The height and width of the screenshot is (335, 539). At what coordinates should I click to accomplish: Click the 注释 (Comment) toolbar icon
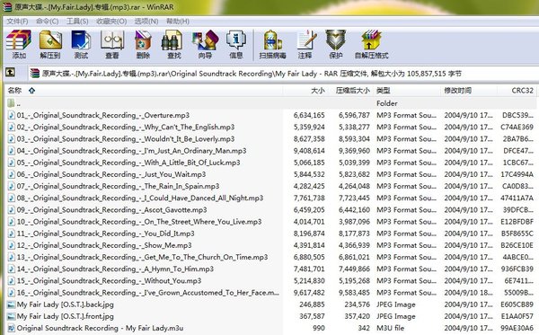(x=306, y=40)
